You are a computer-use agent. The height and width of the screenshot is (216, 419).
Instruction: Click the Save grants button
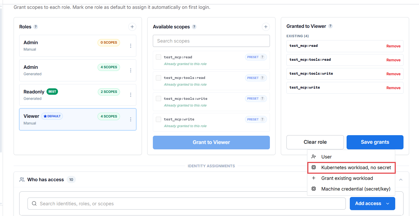click(x=375, y=142)
